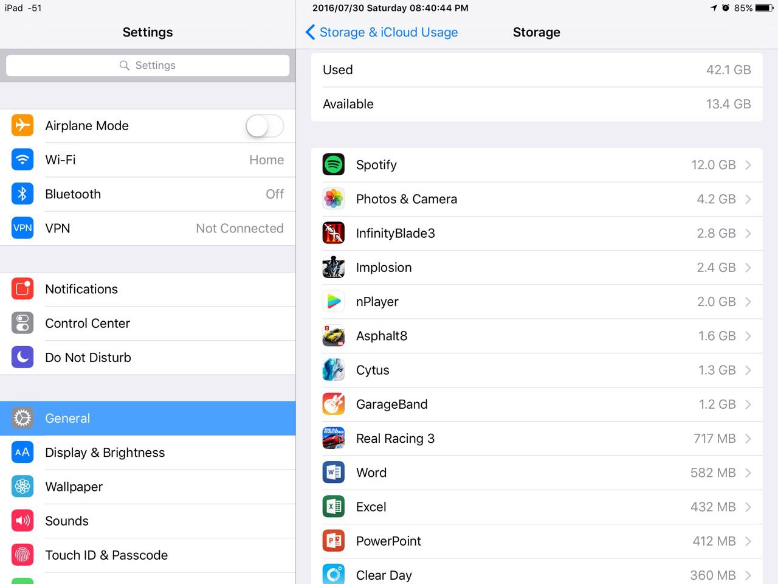778x584 pixels.
Task: Open nPlayer details chevron
Action: click(748, 301)
